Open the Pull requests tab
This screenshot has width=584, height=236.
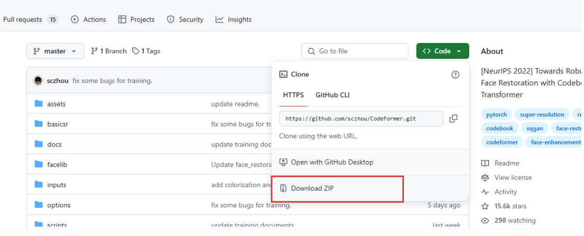pos(31,20)
